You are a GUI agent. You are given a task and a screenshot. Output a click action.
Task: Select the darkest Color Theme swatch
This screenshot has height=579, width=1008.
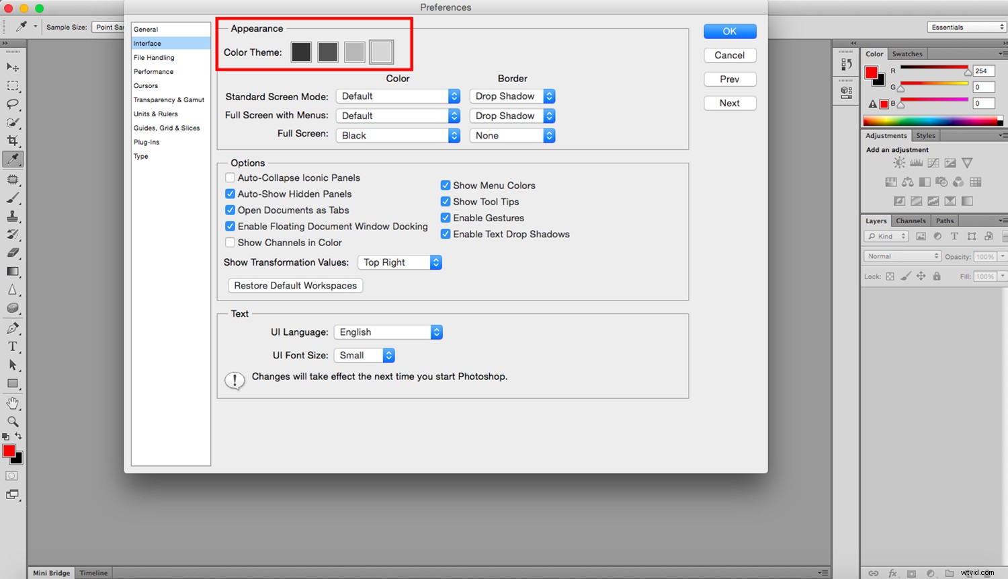[301, 52]
